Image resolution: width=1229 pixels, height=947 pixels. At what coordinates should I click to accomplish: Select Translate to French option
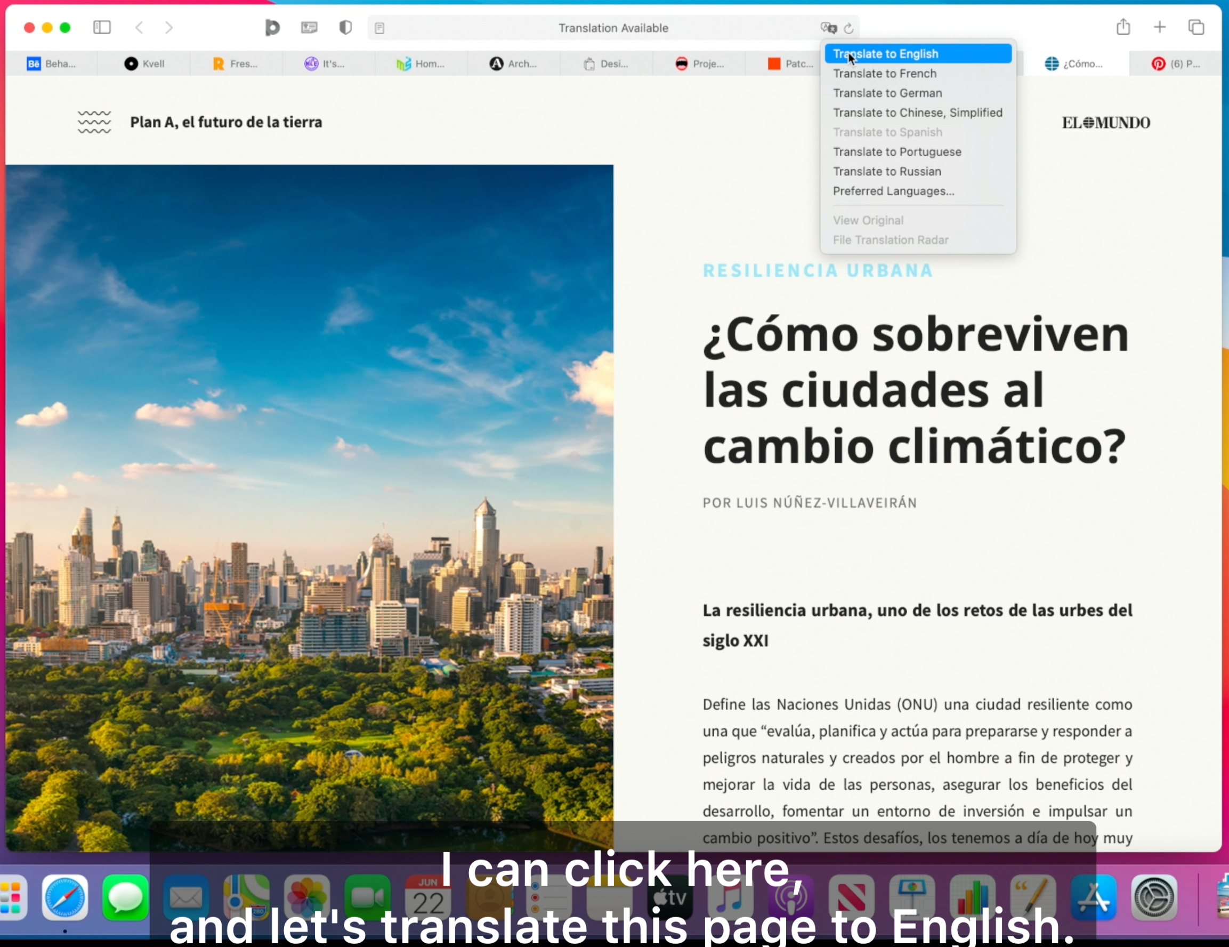click(x=885, y=73)
